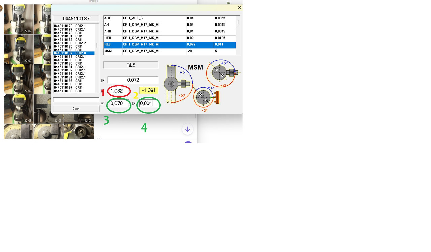Select the MSM parameter row
Screen dimensions: 431x252
tap(170, 51)
